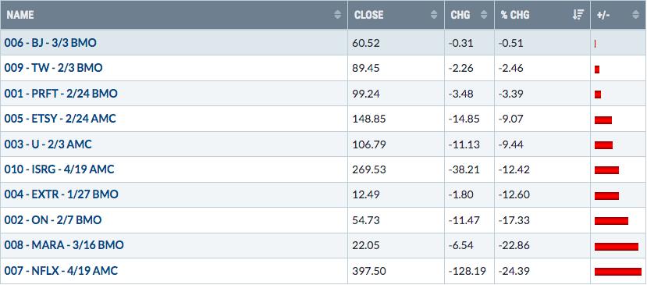The image size is (647, 285).
Task: Open 008 - MARA - 3/16 BMO entry
Action: 64,245
